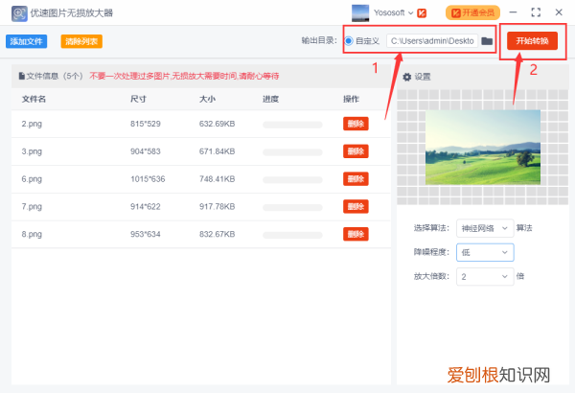
Task: Minimize the window
Action: 513,12
